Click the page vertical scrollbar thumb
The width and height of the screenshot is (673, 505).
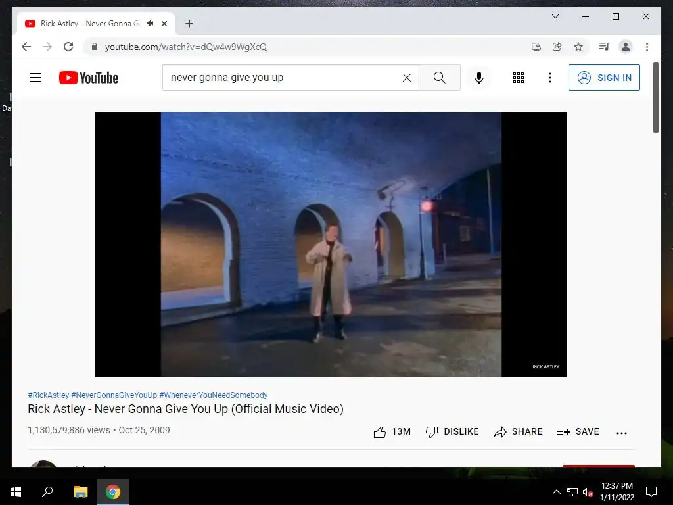coord(655,97)
